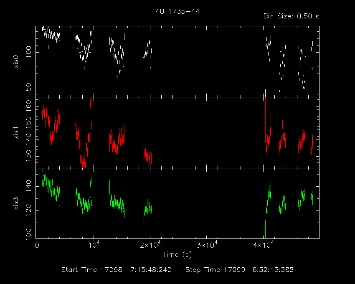Click the xis1 y-axis tick label "150"
Screen dimensions: 355x284
coord(28,123)
